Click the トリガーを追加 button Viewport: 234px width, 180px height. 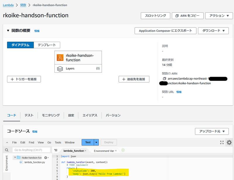click(x=24, y=79)
